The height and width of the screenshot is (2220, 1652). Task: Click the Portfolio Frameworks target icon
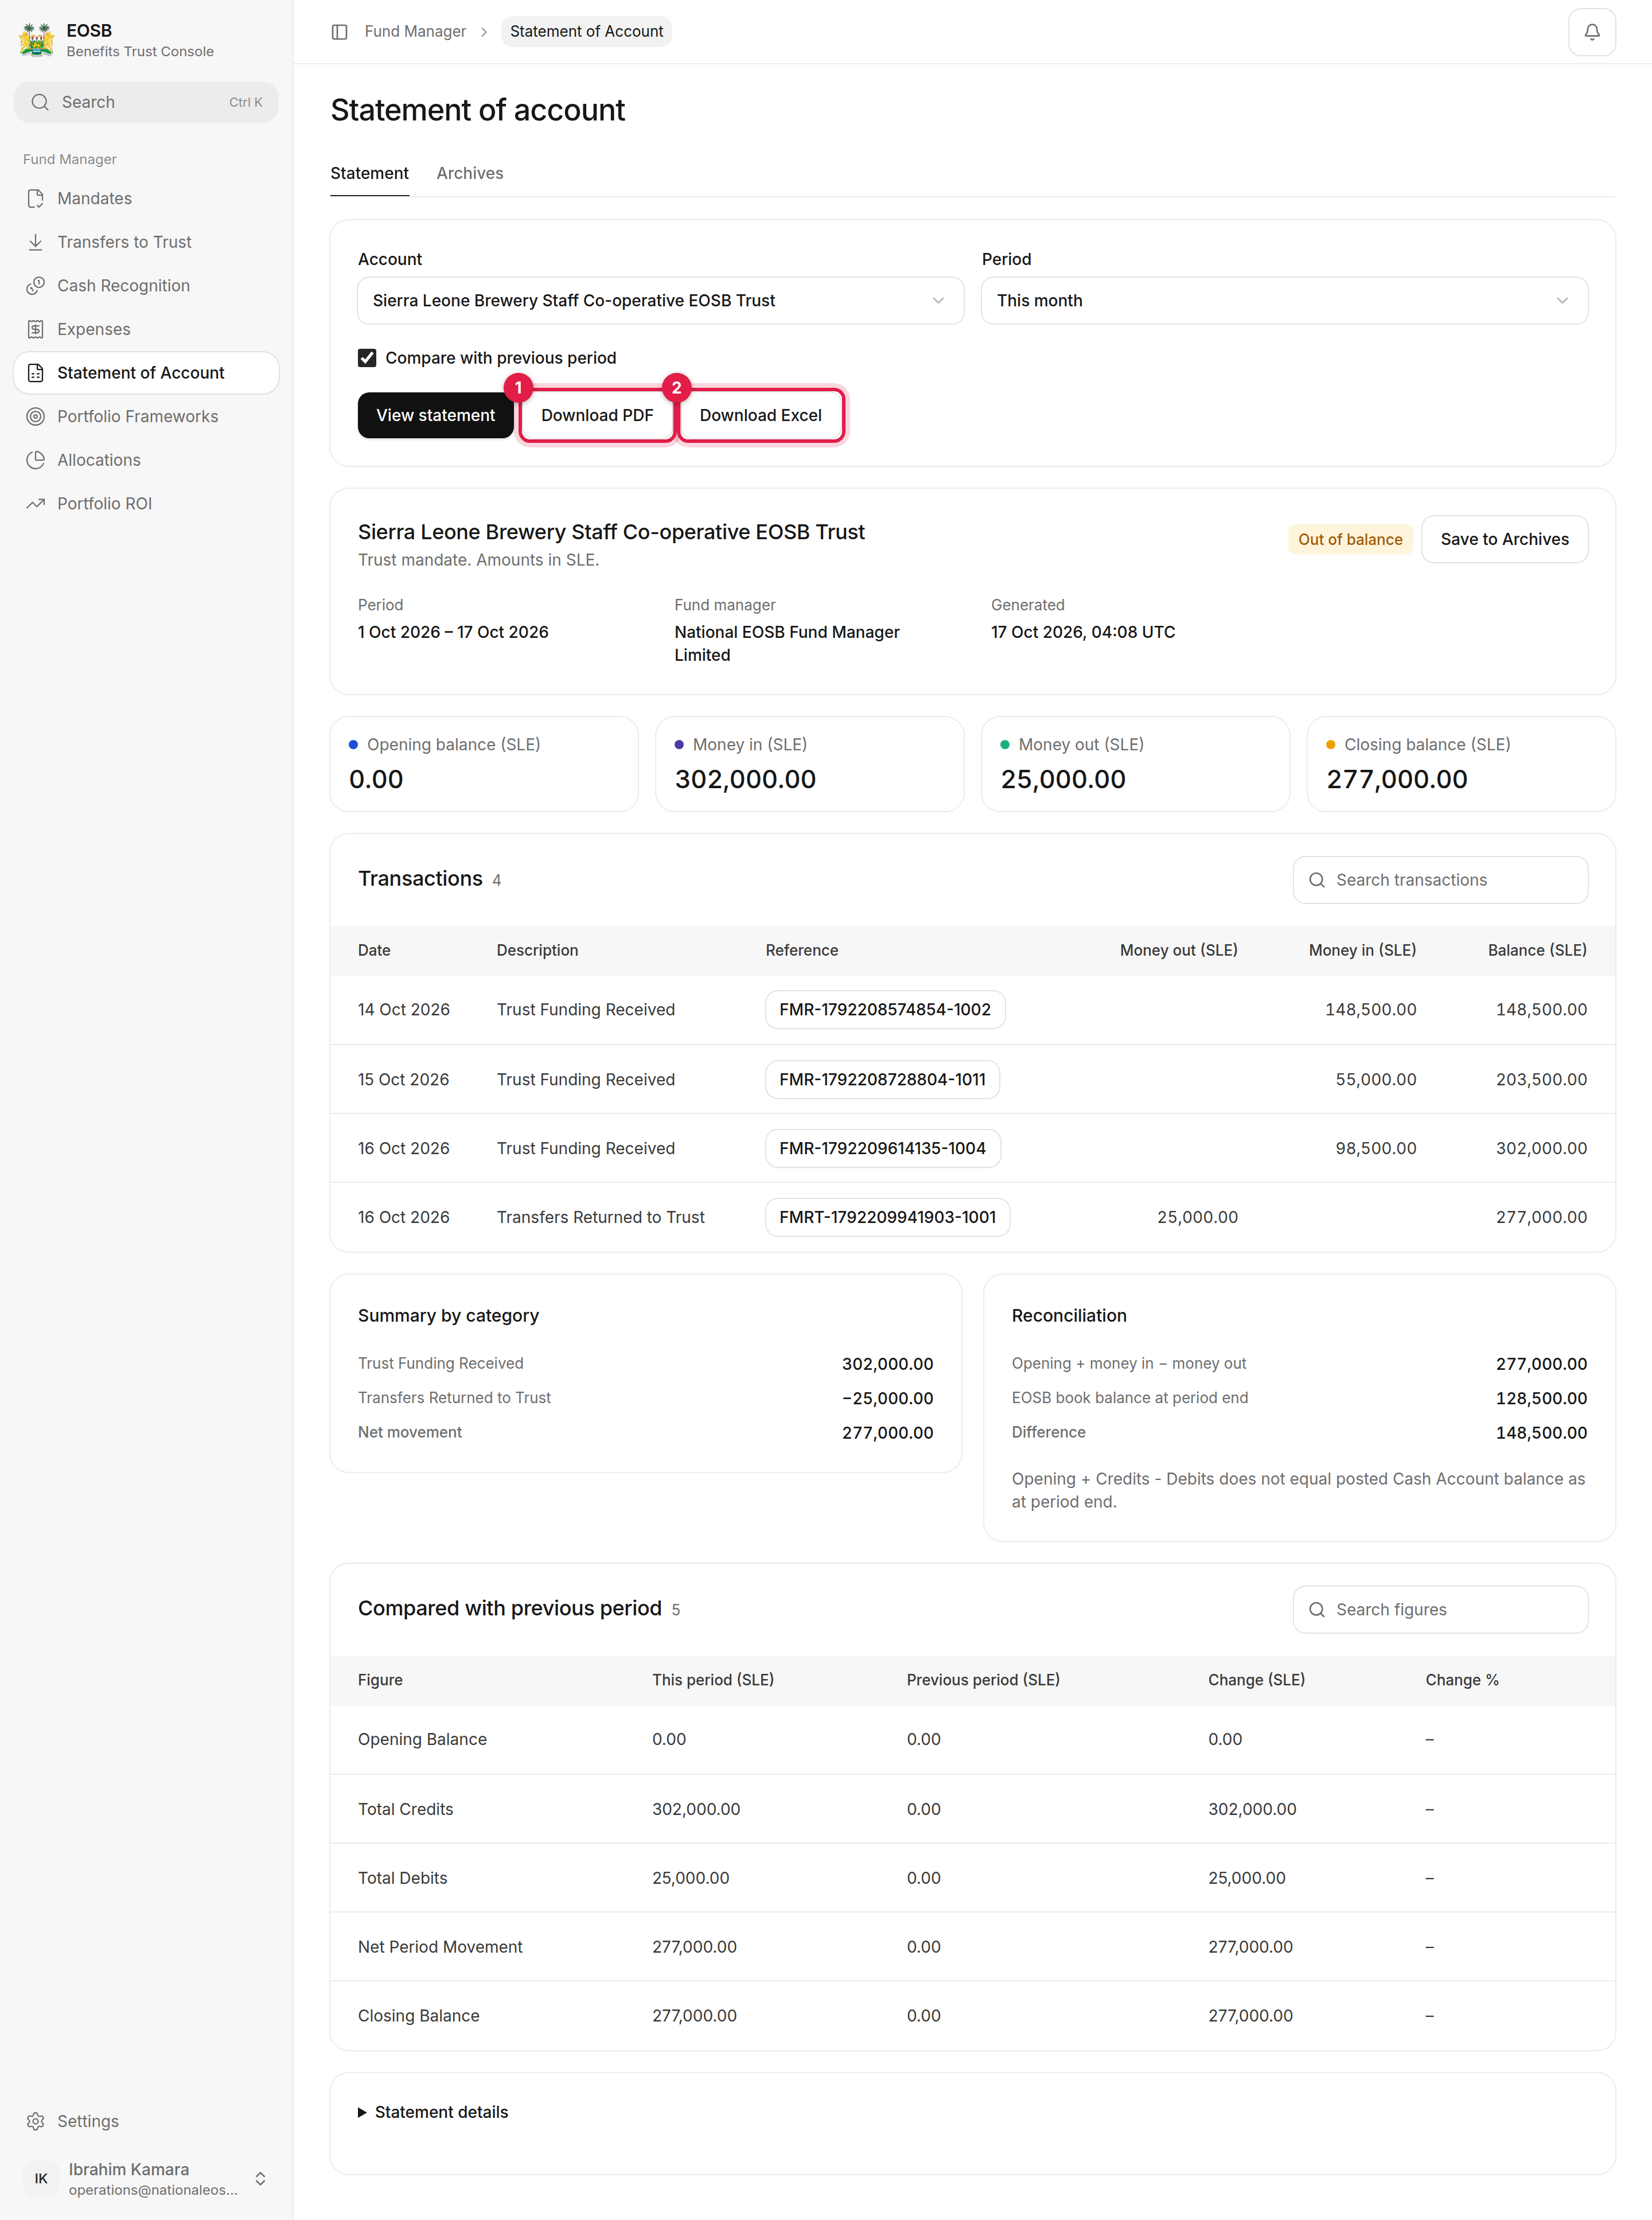36,416
